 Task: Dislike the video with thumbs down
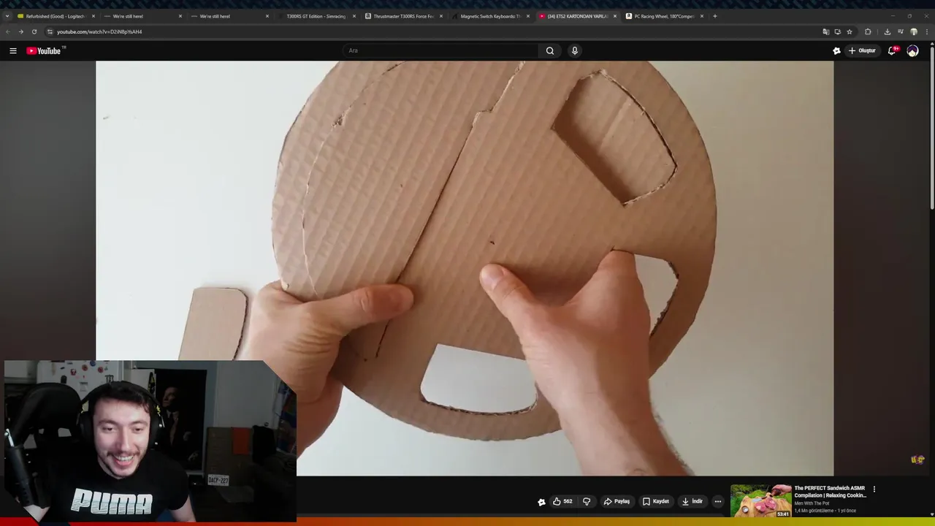click(x=587, y=501)
